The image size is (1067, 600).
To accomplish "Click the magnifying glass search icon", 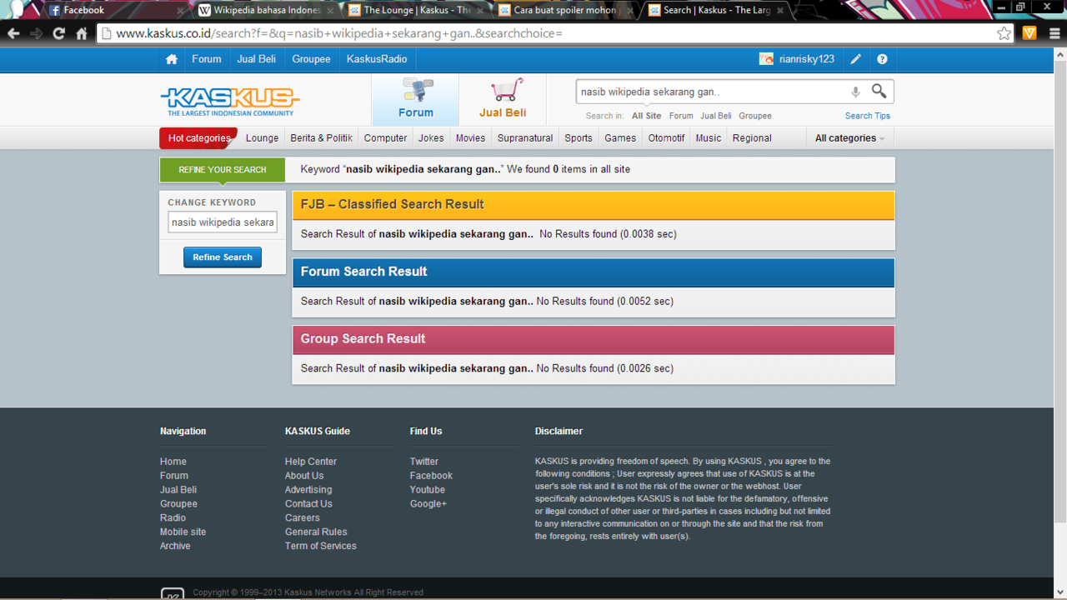I will tap(879, 91).
